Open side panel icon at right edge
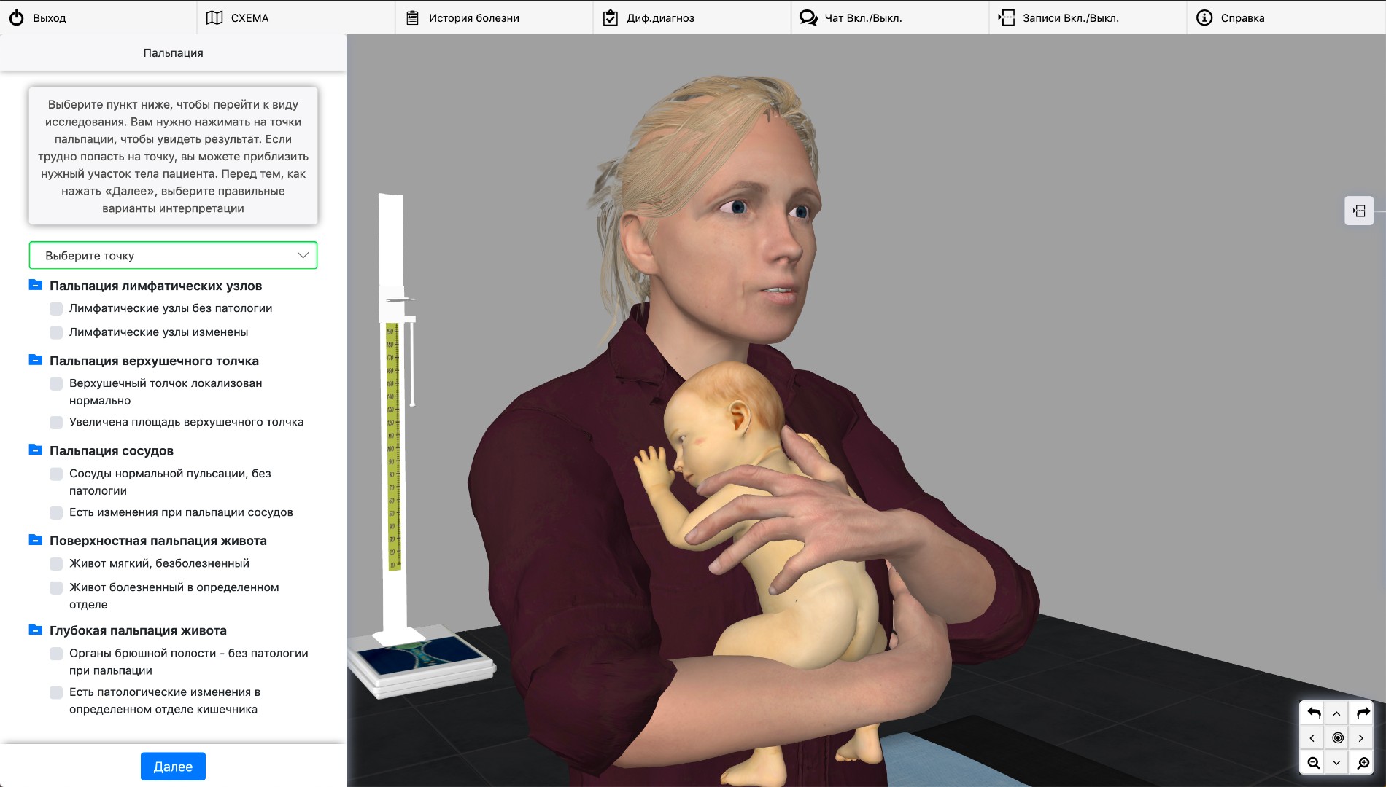1386x787 pixels. click(x=1358, y=211)
